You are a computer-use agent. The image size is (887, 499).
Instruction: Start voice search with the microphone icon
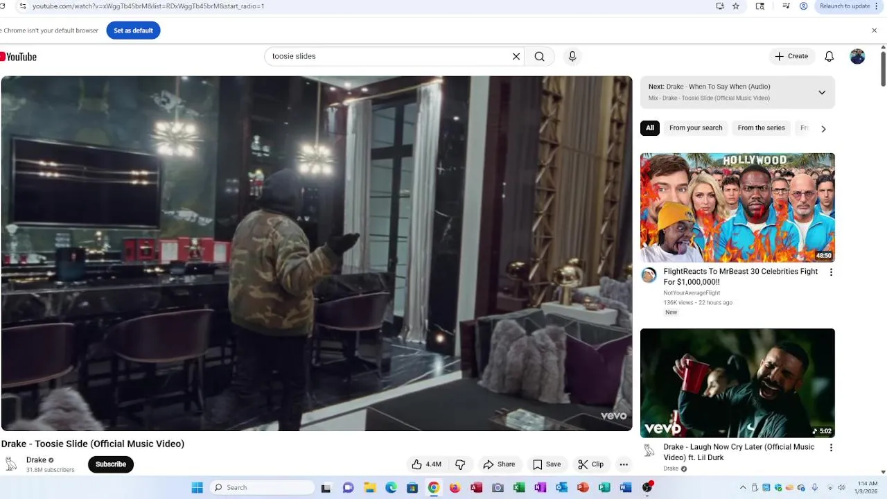pyautogui.click(x=572, y=56)
